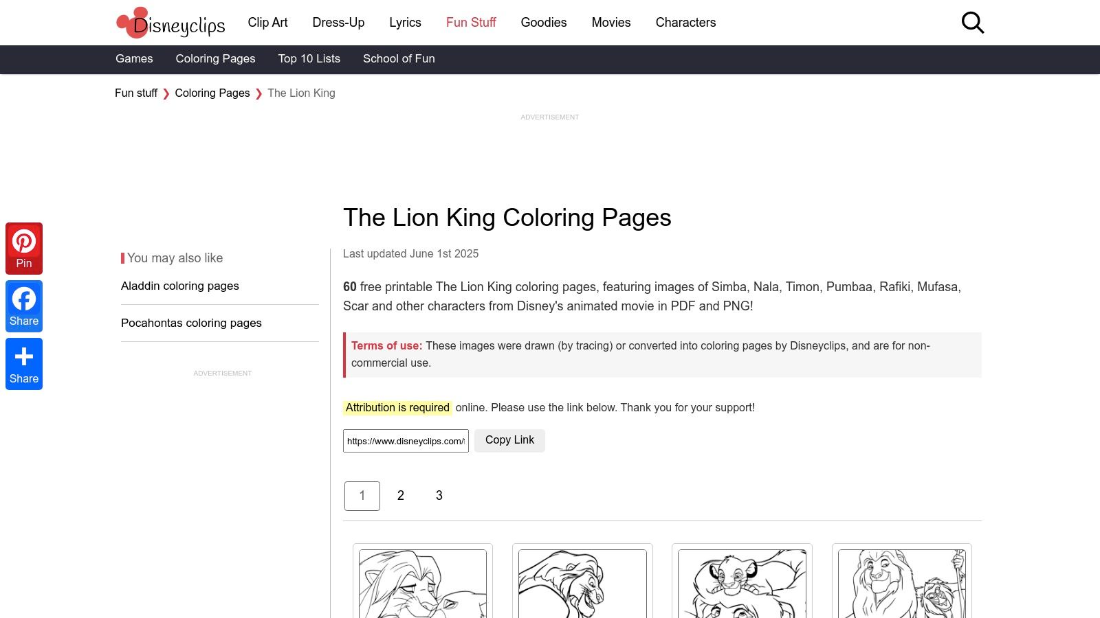Switch to the Fun Stuff menu item
1100x618 pixels.
coord(470,22)
